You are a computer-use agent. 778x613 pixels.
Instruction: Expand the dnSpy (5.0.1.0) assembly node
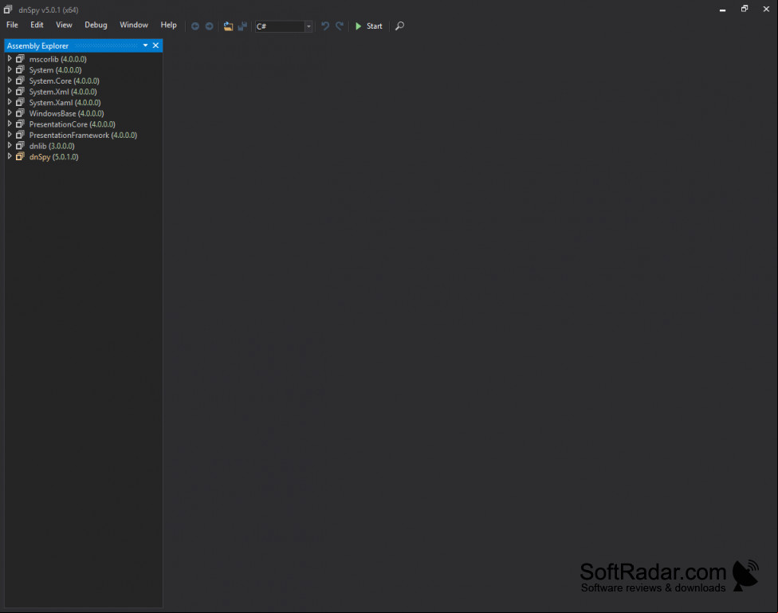point(10,156)
